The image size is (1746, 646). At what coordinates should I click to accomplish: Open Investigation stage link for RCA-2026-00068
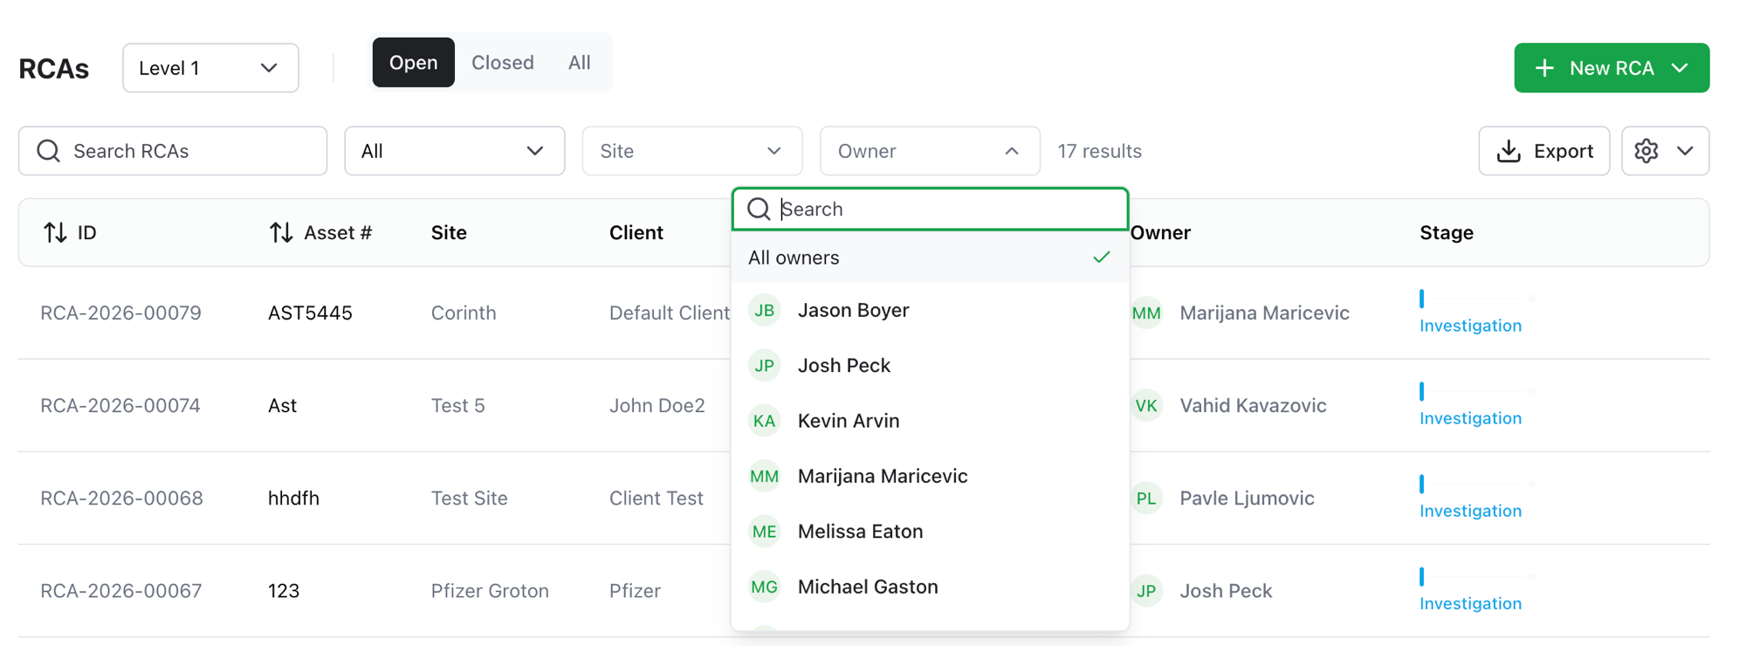[x=1470, y=511]
